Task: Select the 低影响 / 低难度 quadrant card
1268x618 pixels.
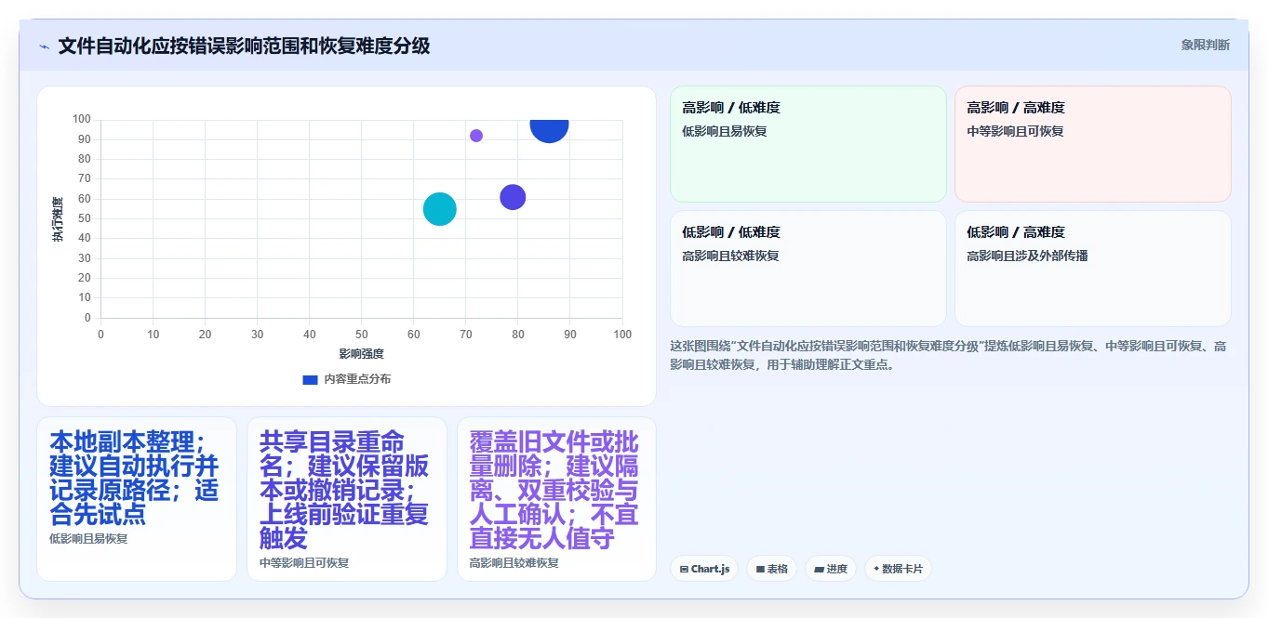Action: click(808, 269)
